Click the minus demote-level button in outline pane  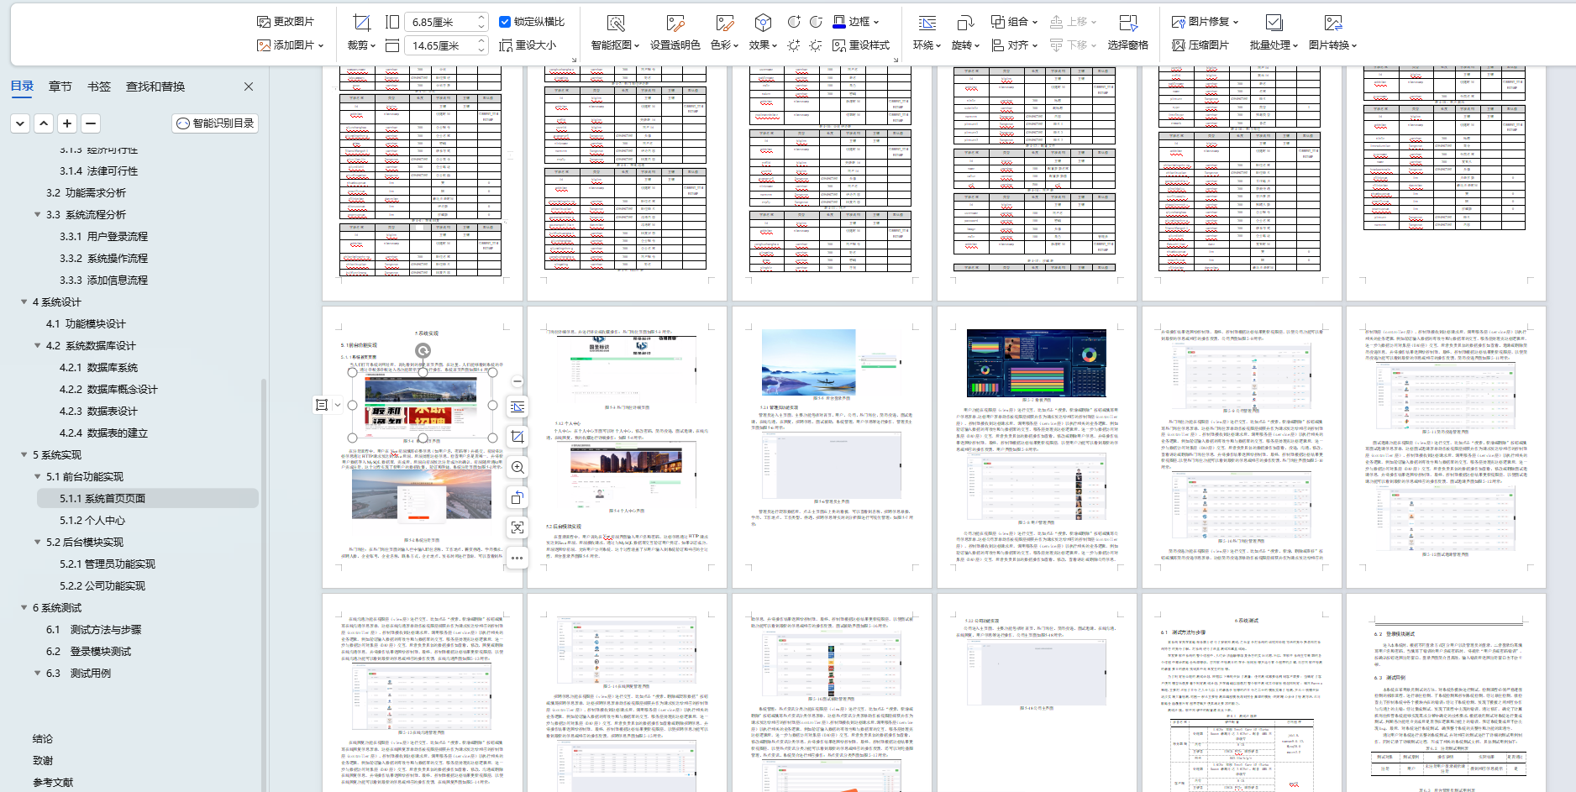[92, 123]
